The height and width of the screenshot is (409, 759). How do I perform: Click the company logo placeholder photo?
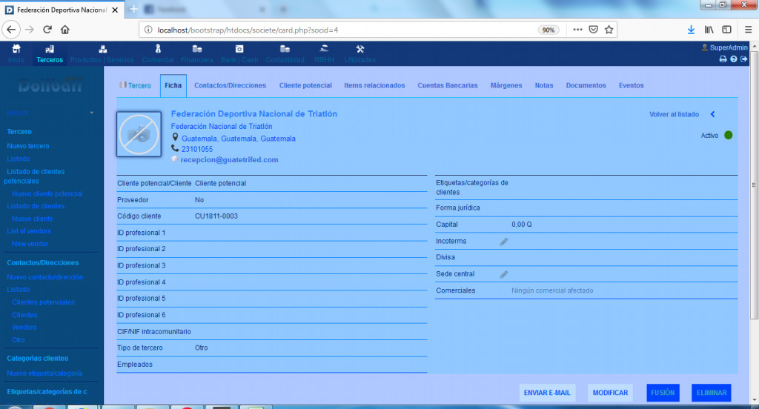point(139,134)
